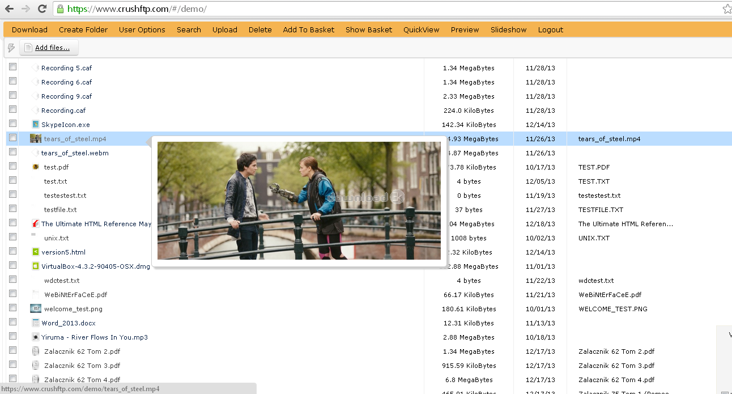
Task: Click the welcome_test.png thumbnail icon
Action: [36, 309]
